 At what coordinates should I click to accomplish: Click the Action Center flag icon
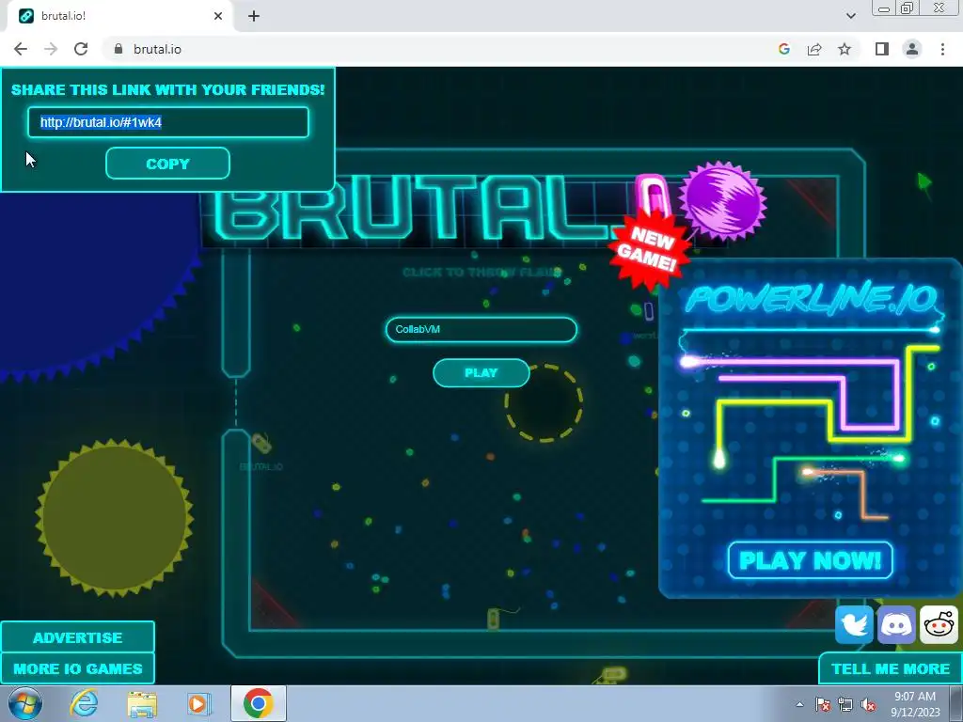pos(823,704)
